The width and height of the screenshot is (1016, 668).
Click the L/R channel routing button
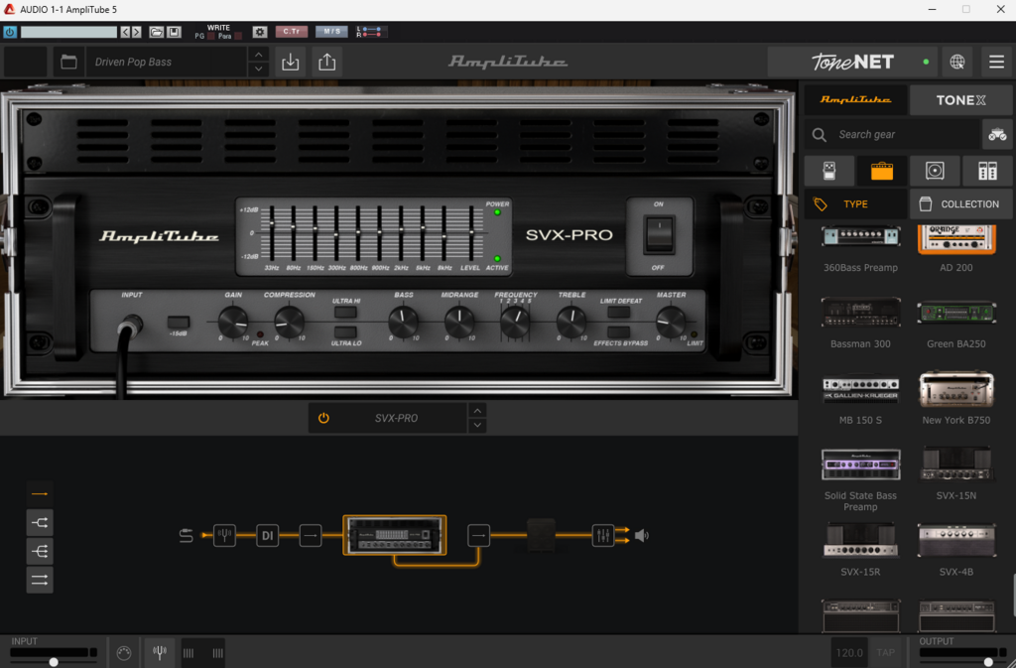[371, 32]
